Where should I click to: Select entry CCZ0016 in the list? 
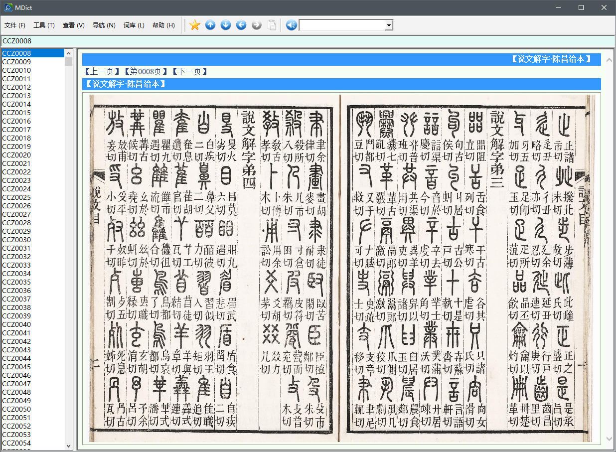tap(32, 121)
